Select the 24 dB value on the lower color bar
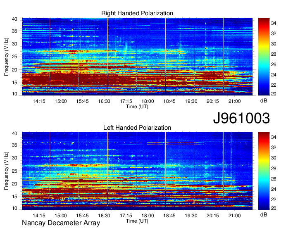Image resolution: width=281 pixels, height=228 pixels. 274,189
